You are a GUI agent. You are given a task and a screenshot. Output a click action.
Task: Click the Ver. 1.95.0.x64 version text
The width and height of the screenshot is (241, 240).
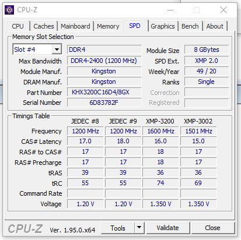[x=72, y=230]
